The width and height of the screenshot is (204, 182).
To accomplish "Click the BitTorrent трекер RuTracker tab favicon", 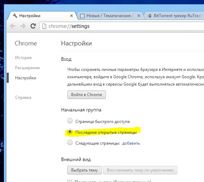I will click(149, 16).
